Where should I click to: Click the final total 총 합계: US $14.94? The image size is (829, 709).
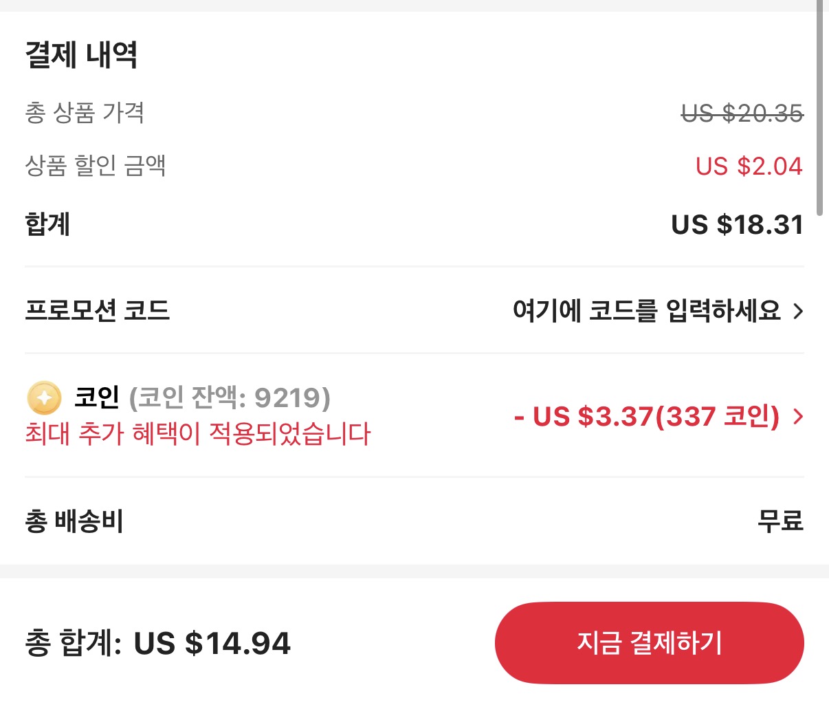point(157,644)
